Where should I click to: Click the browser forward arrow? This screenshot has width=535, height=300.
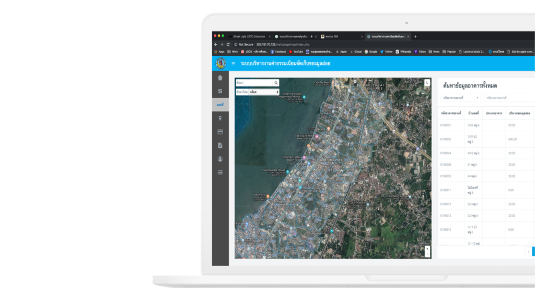222,44
